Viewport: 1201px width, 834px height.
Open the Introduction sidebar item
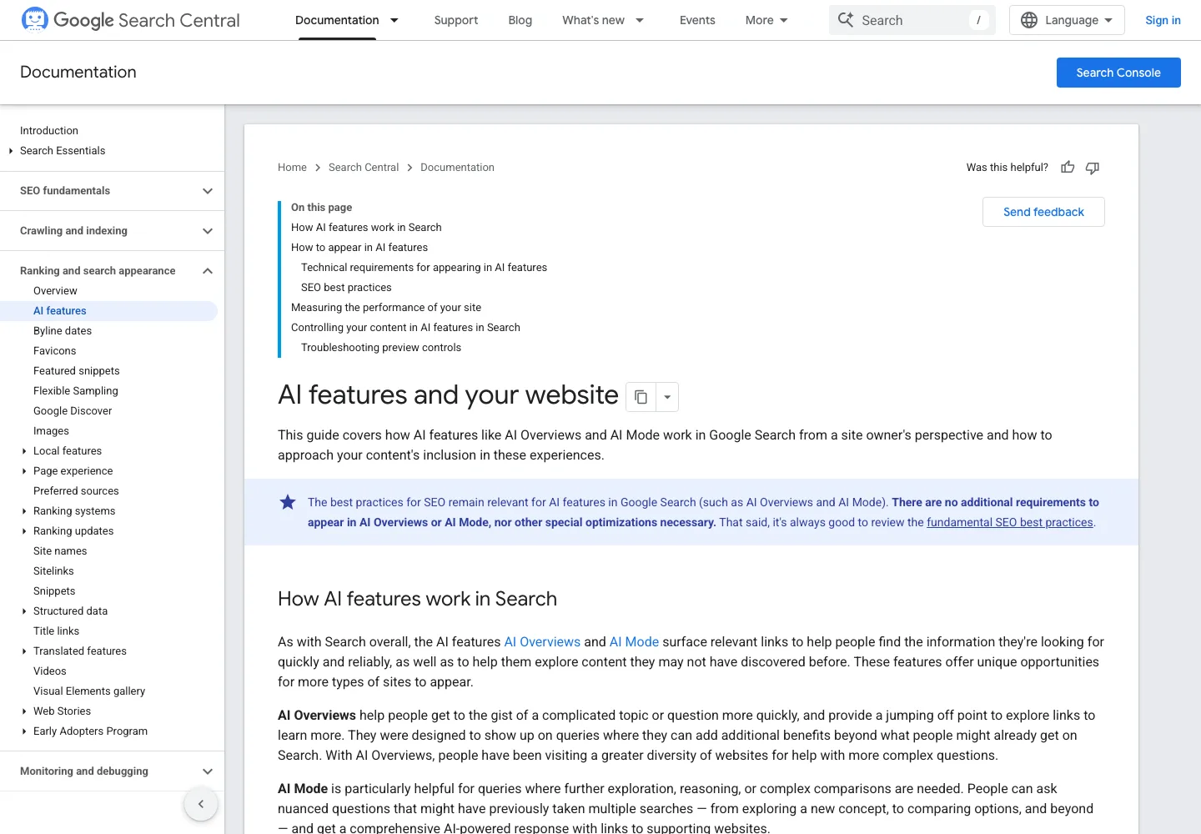[49, 131]
